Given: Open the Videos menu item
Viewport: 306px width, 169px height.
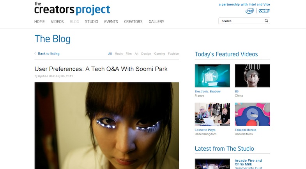Looking at the screenshot, I should (57, 22).
